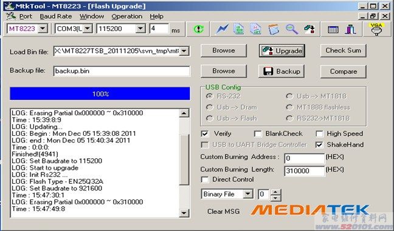Image resolution: width=394 pixels, height=231 pixels.
Task: Open the 115200 baud rate dropdown
Action: (140, 28)
